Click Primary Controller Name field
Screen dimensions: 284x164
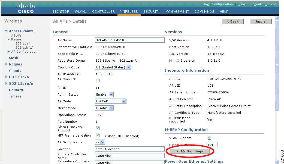click(x=129, y=156)
